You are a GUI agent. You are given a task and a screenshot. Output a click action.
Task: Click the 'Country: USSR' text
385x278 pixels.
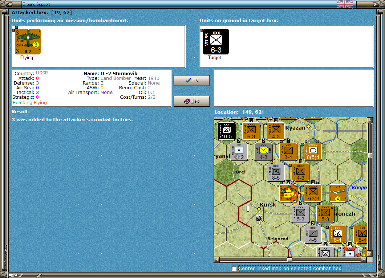pos(31,73)
